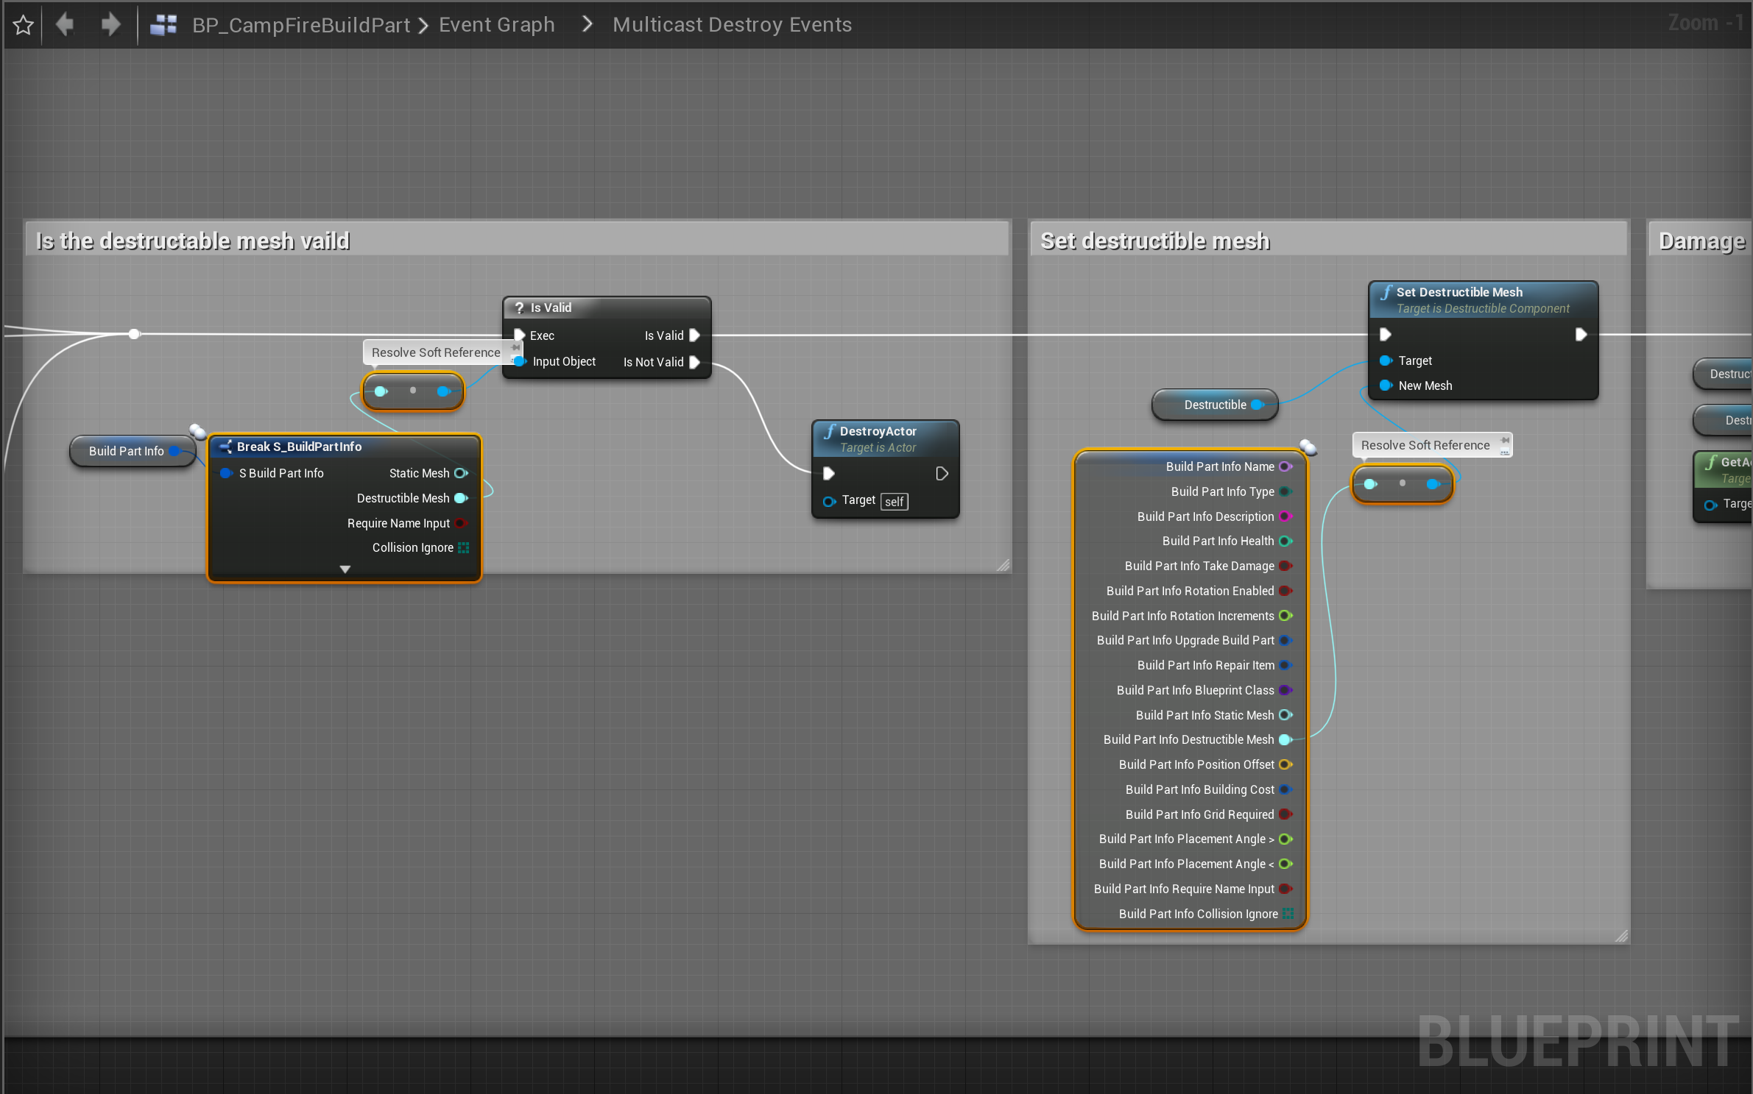This screenshot has height=1094, width=1753.
Task: Click the chevron before Multicast Destroy Events
Action: click(587, 24)
